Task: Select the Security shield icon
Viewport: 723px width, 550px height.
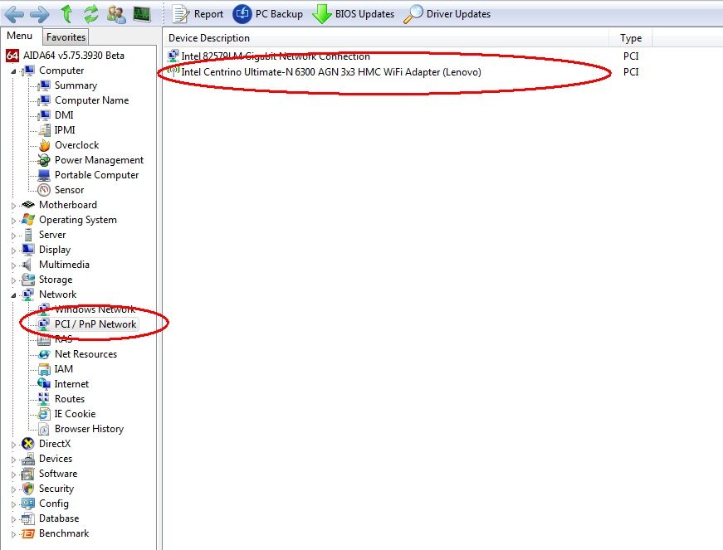Action: pyautogui.click(x=28, y=489)
